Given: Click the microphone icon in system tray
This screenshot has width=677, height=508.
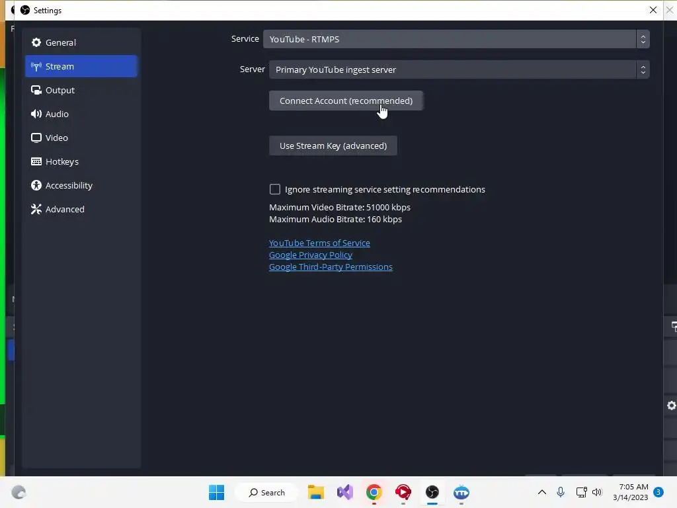Looking at the screenshot, I should (x=561, y=492).
